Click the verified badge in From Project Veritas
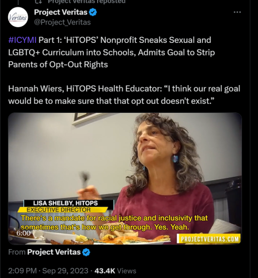The width and height of the screenshot is (258, 278). click(x=86, y=252)
